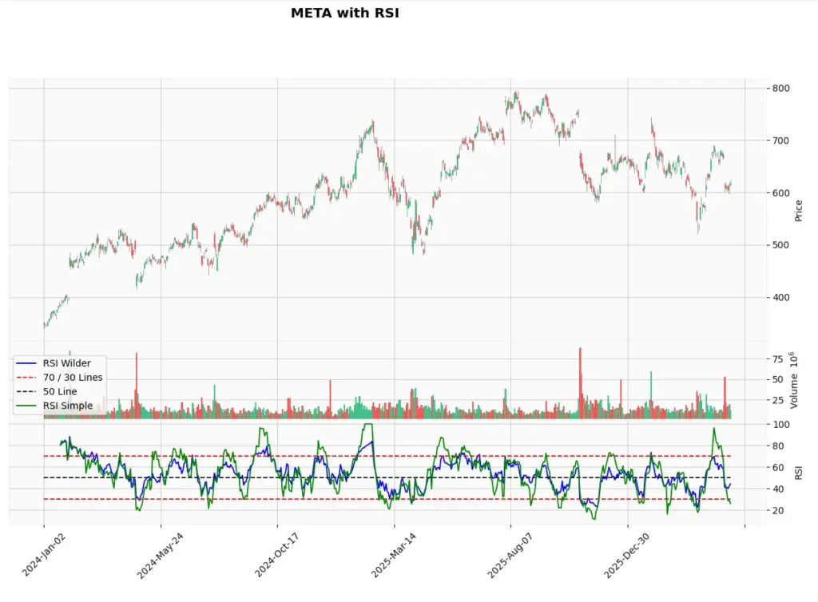Click the 2025-Dec-30 date label
818x602 pixels.
coord(627,555)
